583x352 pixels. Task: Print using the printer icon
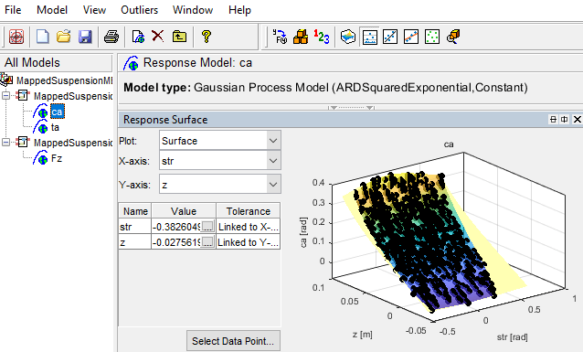pyautogui.click(x=111, y=37)
